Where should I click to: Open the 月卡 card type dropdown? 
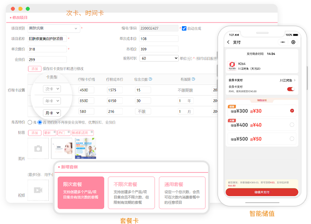[51, 113]
